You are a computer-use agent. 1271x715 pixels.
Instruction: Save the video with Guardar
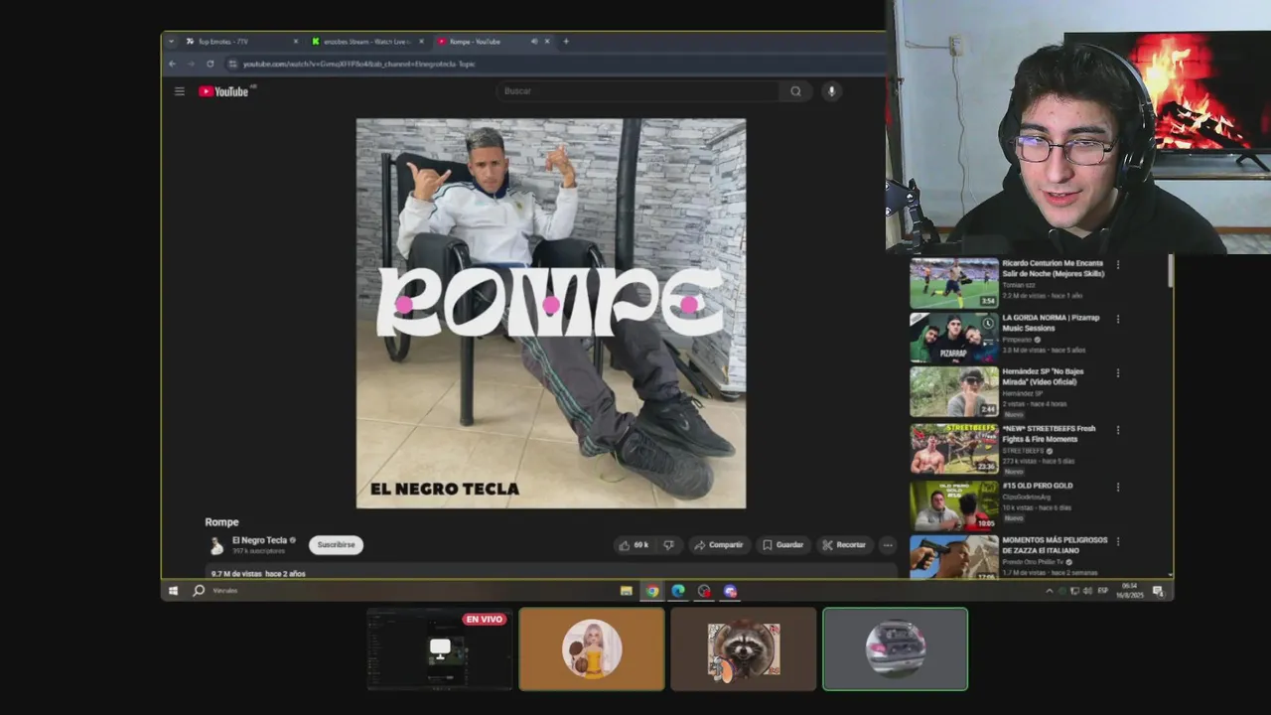pyautogui.click(x=782, y=545)
